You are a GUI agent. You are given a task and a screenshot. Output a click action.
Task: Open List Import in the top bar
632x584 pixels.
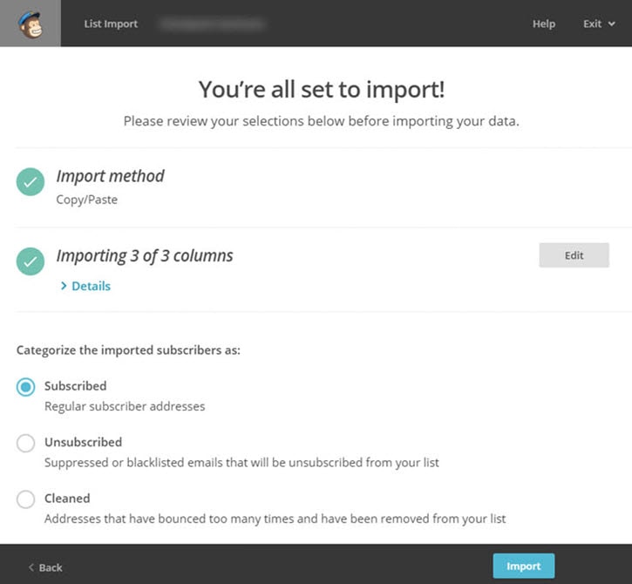(111, 24)
